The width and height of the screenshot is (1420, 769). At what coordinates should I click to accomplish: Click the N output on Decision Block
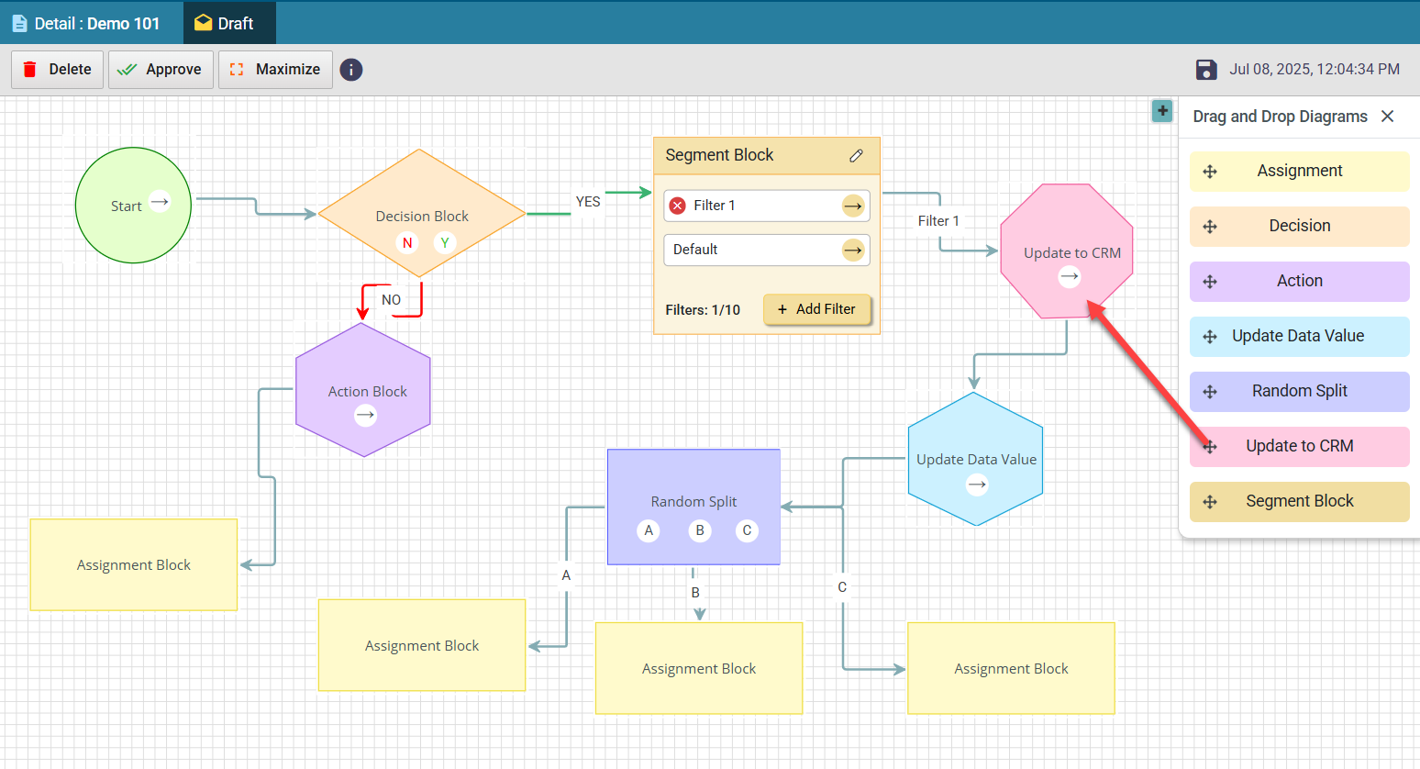pos(407,243)
